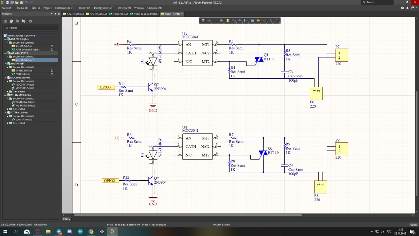
Task: Select the filter tool in active bar
Action: [x=203, y=21]
